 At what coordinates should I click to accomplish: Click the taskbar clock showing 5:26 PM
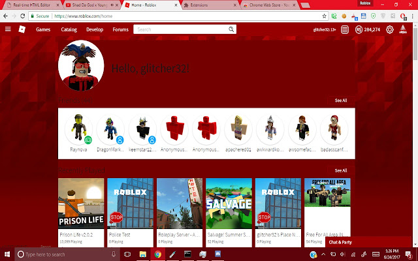(392, 254)
